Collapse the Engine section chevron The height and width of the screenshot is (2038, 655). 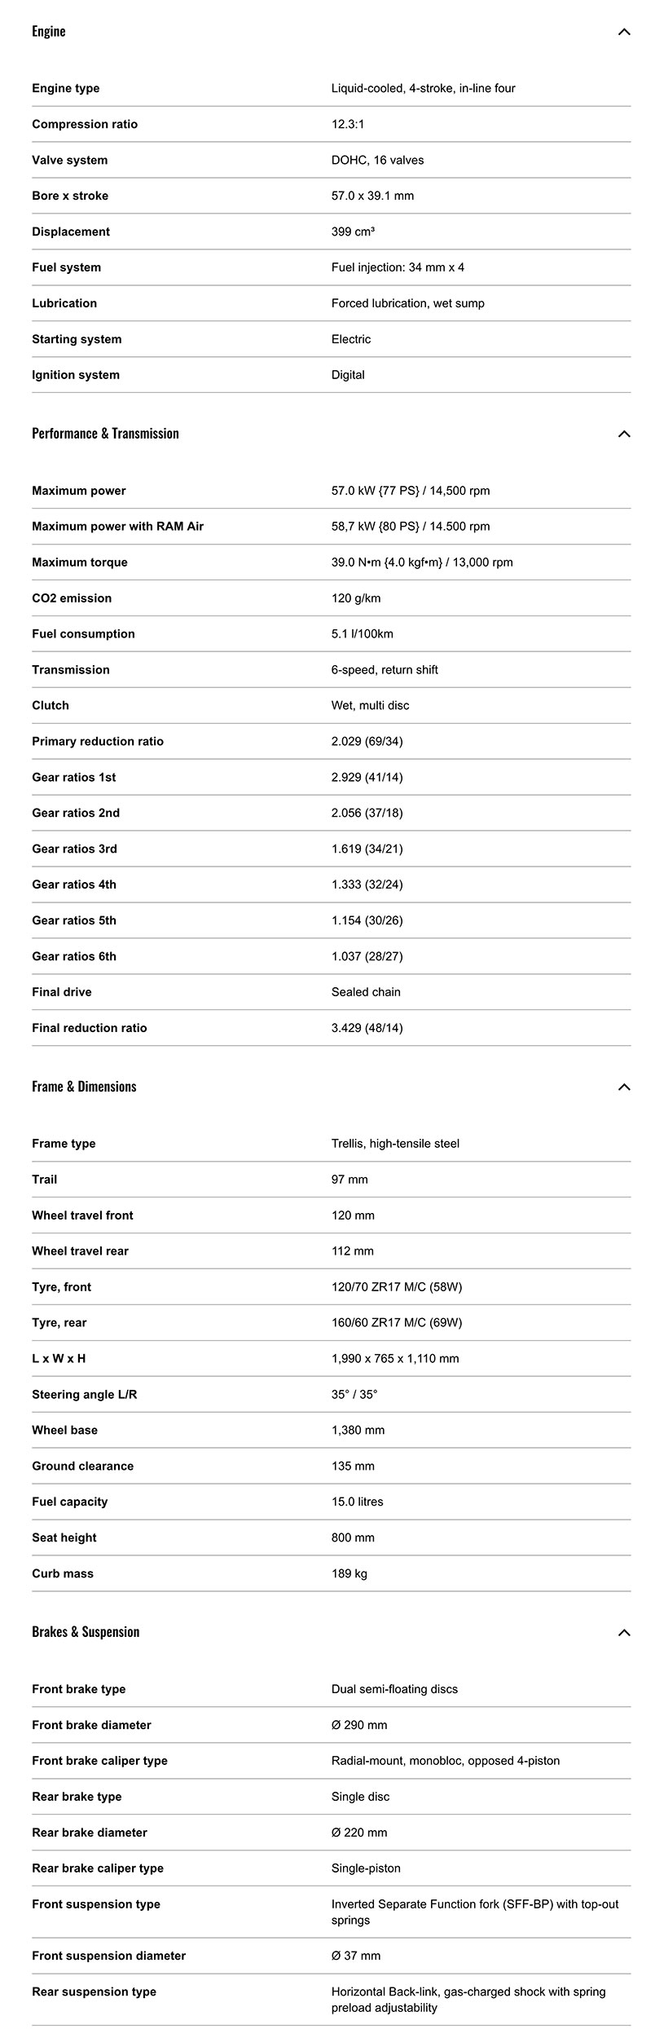click(624, 32)
